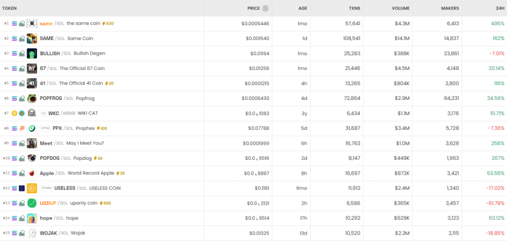The image size is (507, 241).
Task: Click the CPMM label on USELESS row
Action: point(47,188)
